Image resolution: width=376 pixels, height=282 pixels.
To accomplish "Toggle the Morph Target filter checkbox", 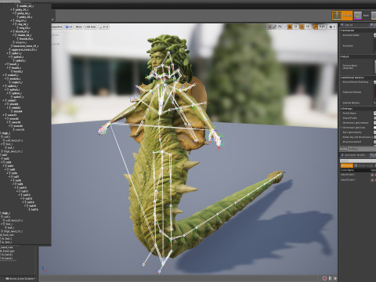I will click(x=356, y=165).
